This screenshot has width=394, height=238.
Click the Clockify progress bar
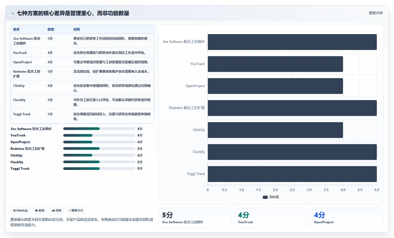point(99,162)
